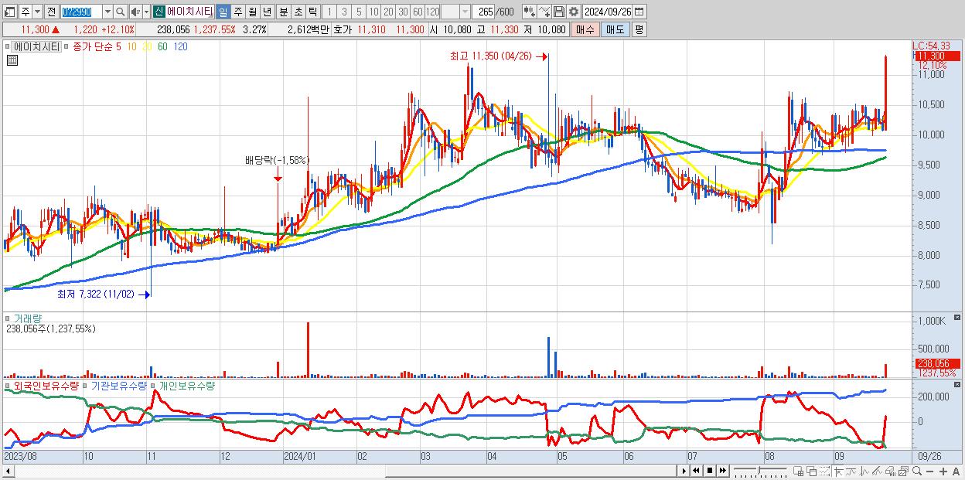This screenshot has width=965, height=480.
Task: Toggle the 60 interval button
Action: pos(418,12)
